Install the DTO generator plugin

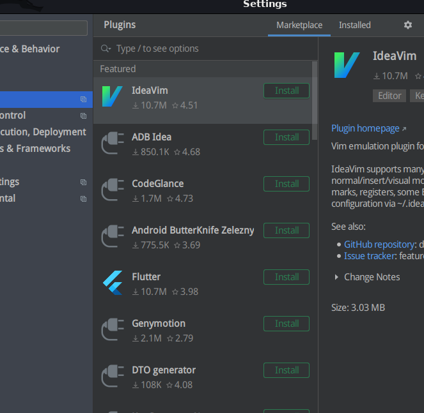(x=287, y=370)
